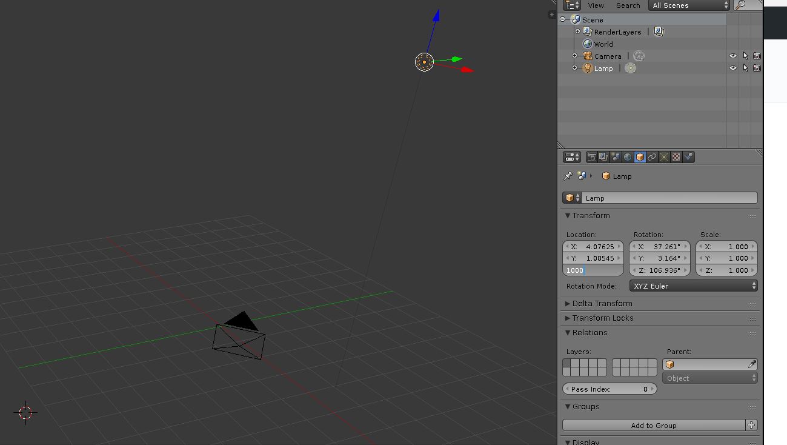
Task: Click the Camera object icon in the outliner
Action: (x=587, y=56)
